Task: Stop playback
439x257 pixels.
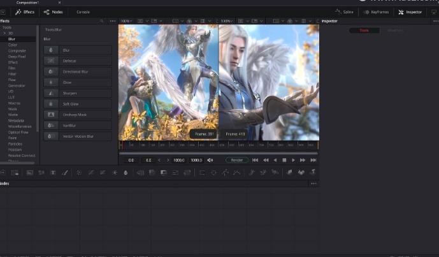Action: pos(284,160)
